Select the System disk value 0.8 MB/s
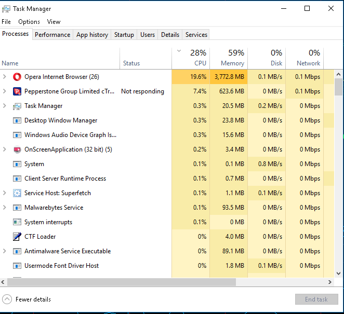 coord(270,164)
